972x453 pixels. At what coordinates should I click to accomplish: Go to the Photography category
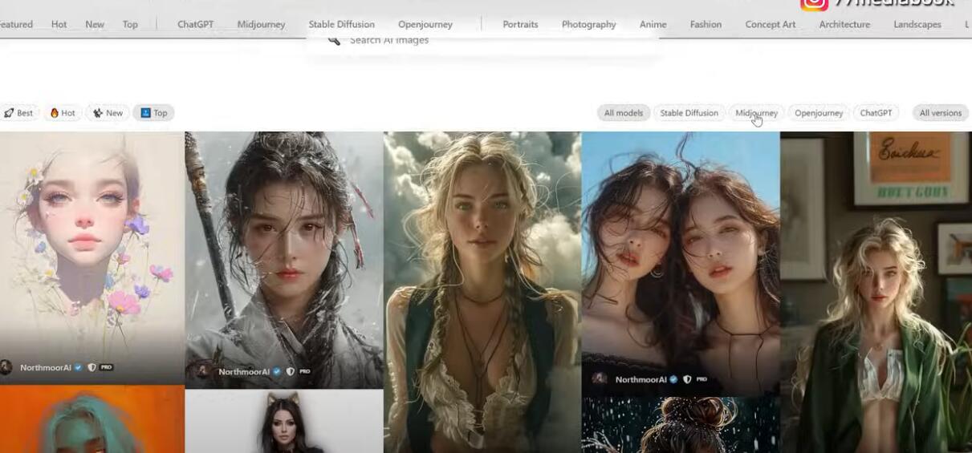(x=589, y=25)
